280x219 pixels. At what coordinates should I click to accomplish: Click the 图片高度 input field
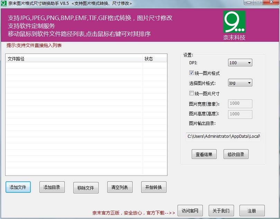point(240,114)
